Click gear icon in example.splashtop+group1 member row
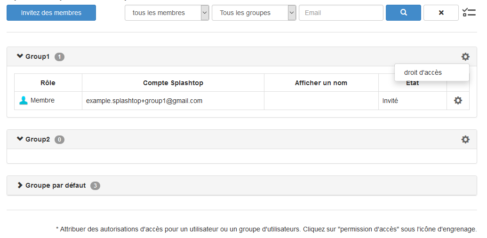The width and height of the screenshot is (487, 238). [x=458, y=101]
